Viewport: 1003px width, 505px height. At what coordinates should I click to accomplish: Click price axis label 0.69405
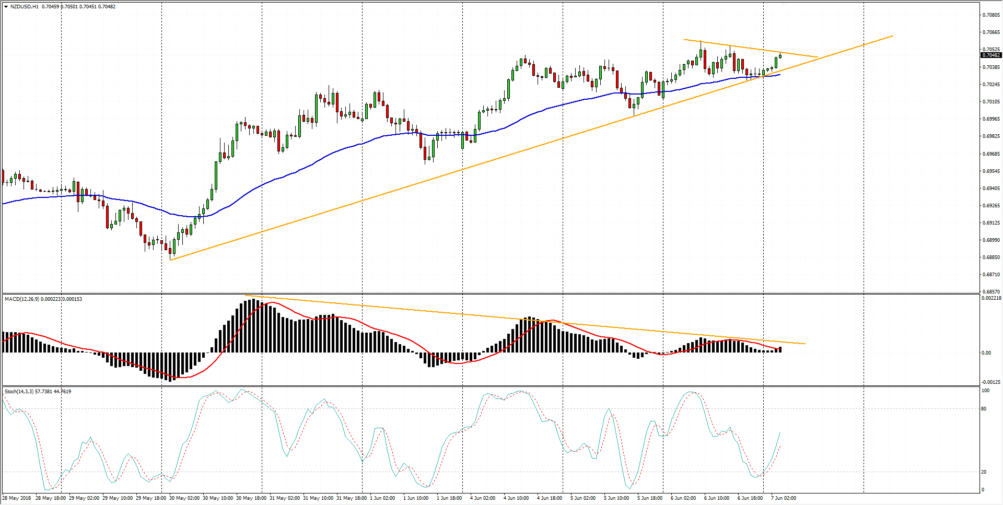(991, 188)
